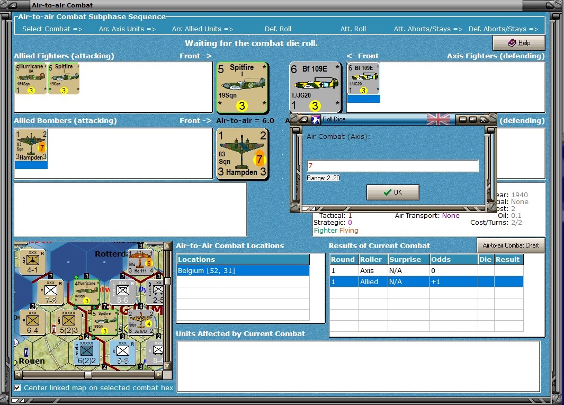Click the Air Transport: None value
This screenshot has height=405, width=564.
point(451,215)
